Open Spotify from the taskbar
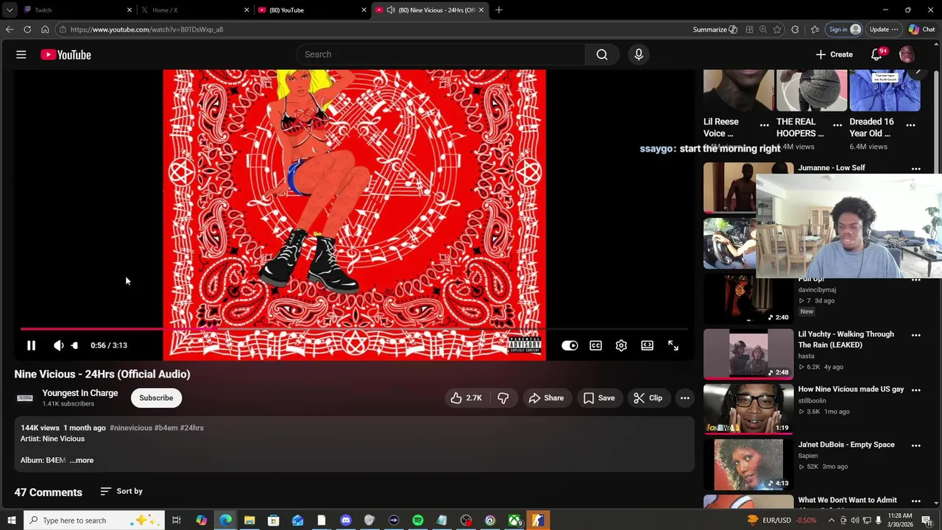The width and height of the screenshot is (942, 530). tap(417, 520)
